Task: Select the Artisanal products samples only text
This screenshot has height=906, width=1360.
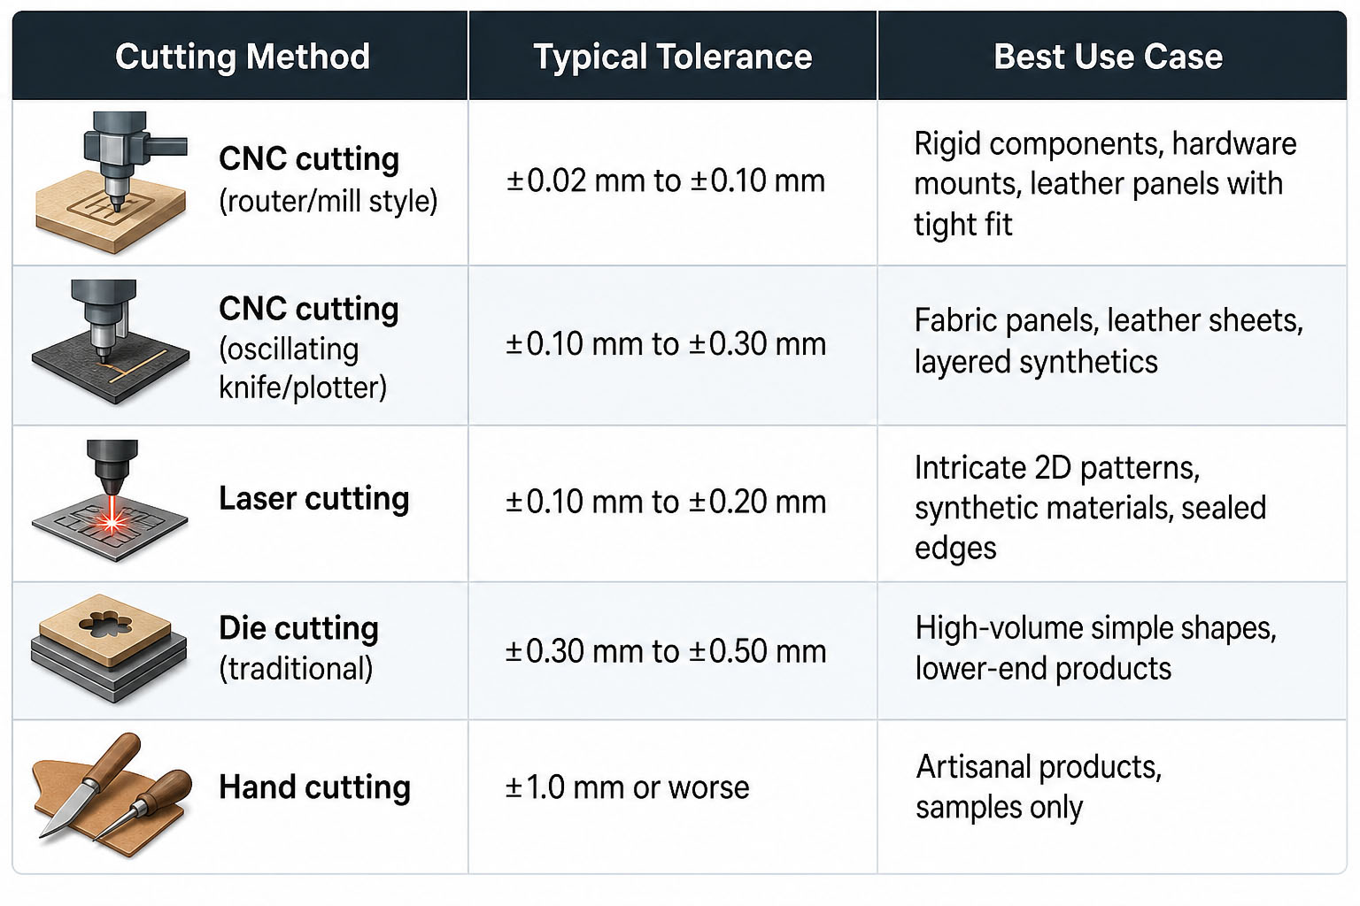Action: coord(1039,787)
